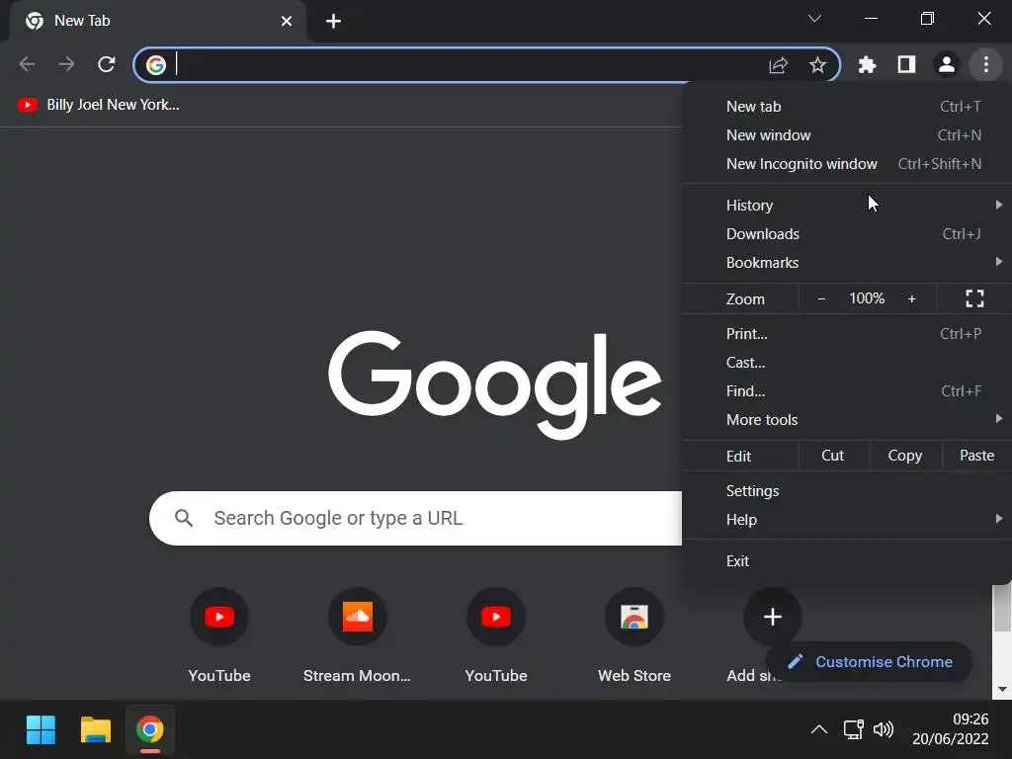This screenshot has height=759, width=1012.
Task: Choose Cast… from the menu
Action: pyautogui.click(x=847, y=363)
